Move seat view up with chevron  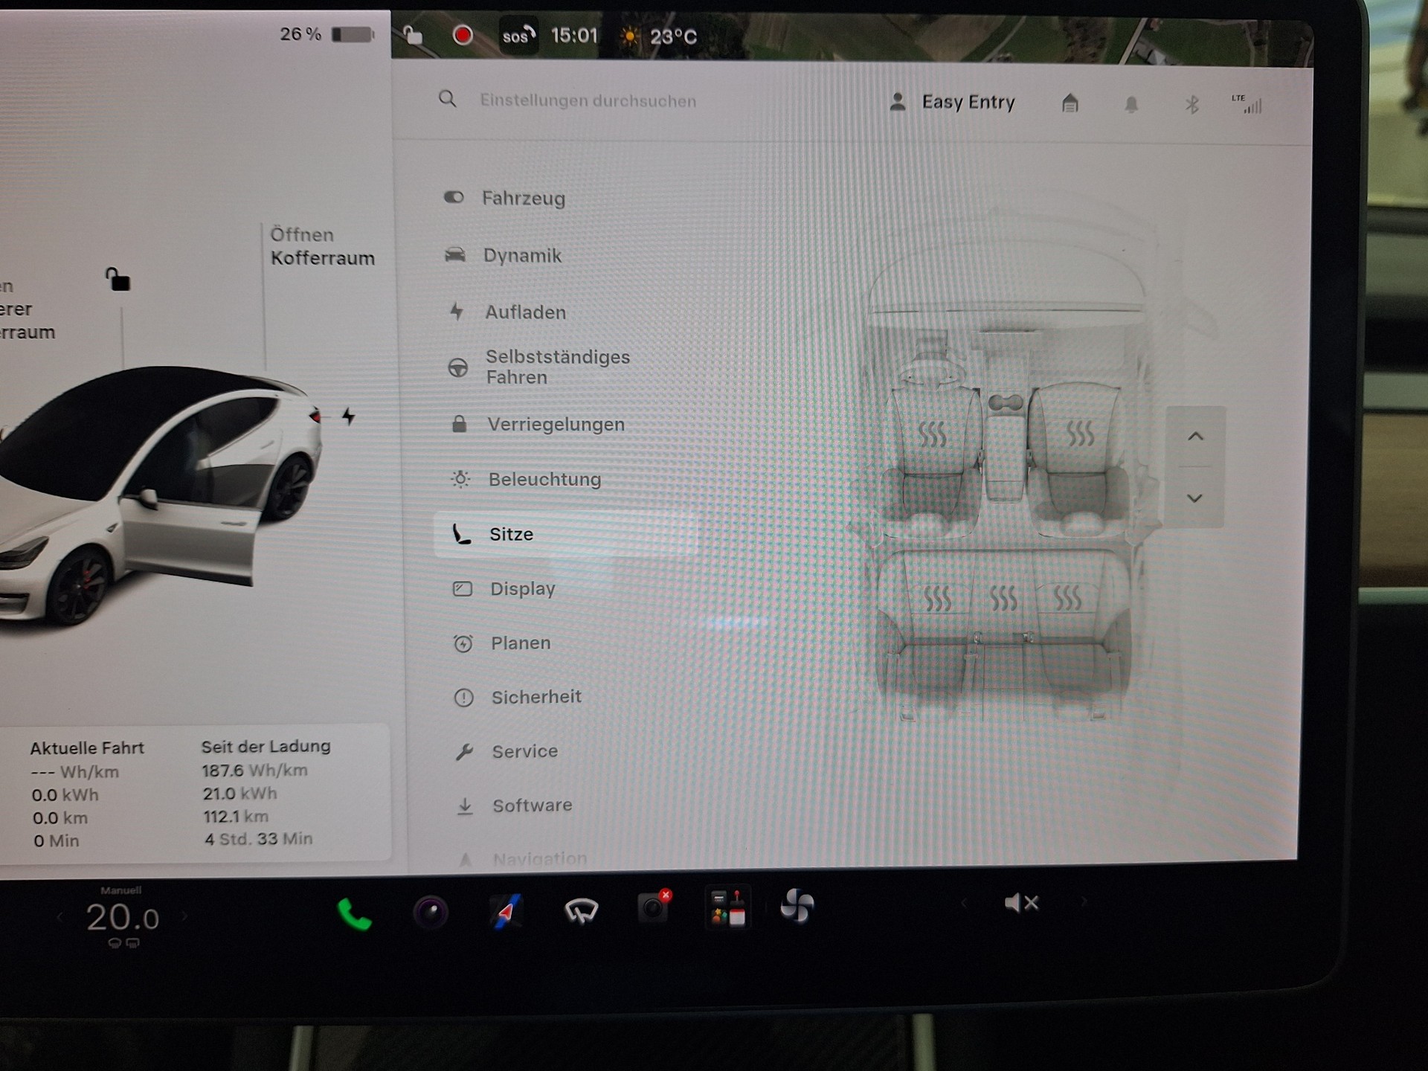click(x=1195, y=437)
